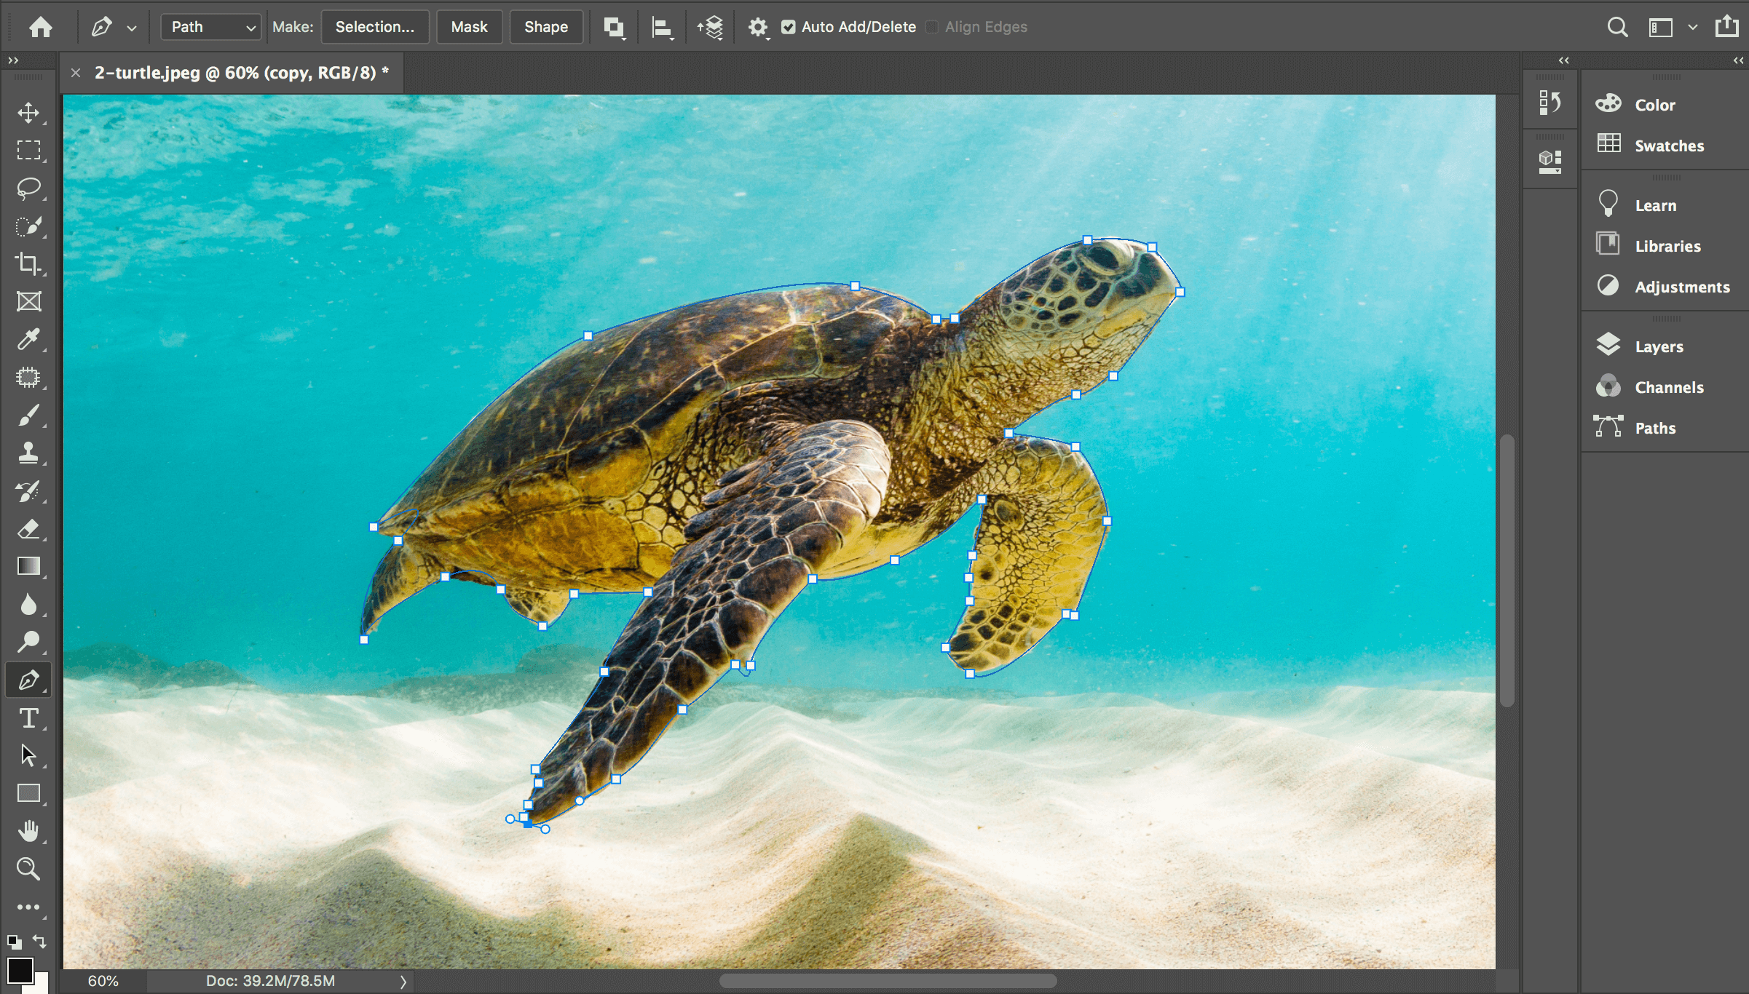Select the Brush tool
The width and height of the screenshot is (1749, 994).
[28, 415]
